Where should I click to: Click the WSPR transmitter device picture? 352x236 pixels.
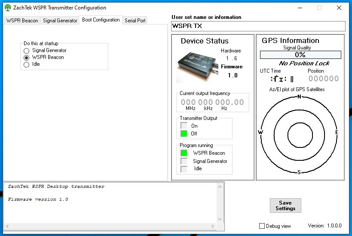198,67
